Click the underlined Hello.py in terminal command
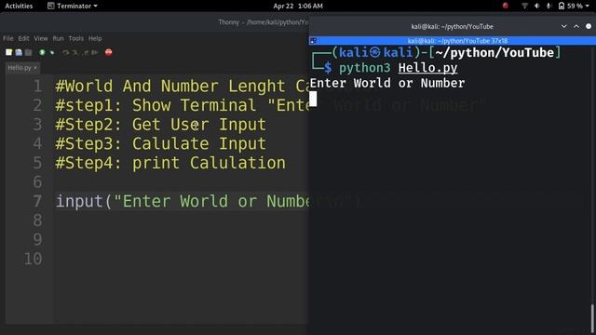Screen dimensions: 596x335 427,68
